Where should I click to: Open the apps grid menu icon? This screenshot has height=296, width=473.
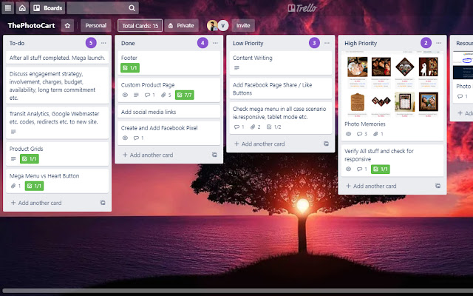point(7,7)
